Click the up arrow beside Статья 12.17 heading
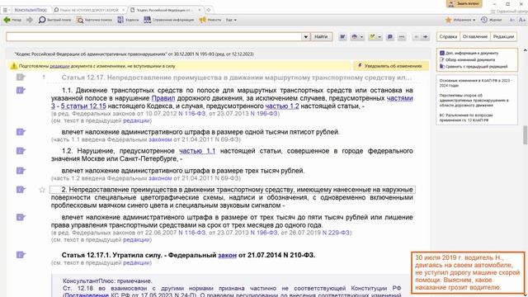This screenshot has width=528, height=297. point(44,78)
